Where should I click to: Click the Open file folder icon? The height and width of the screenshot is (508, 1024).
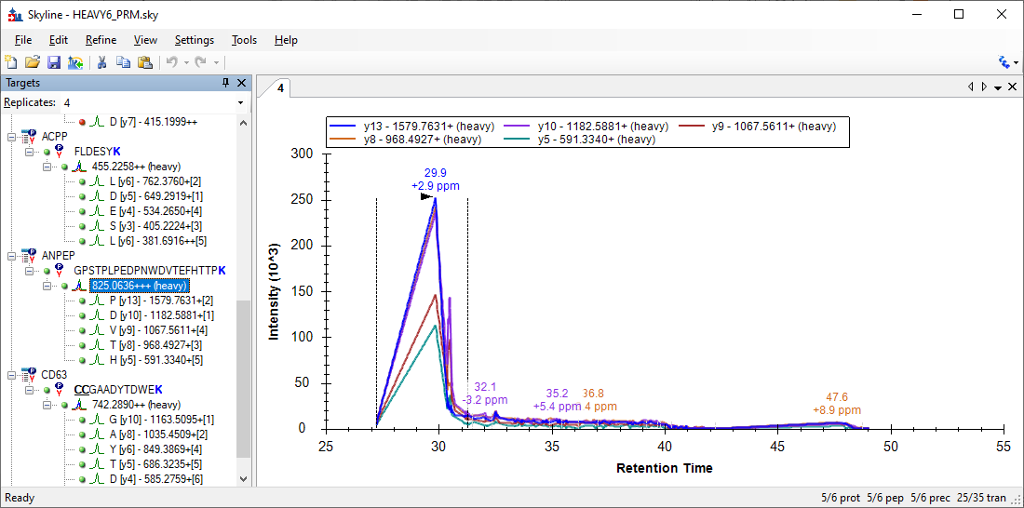click(x=33, y=62)
